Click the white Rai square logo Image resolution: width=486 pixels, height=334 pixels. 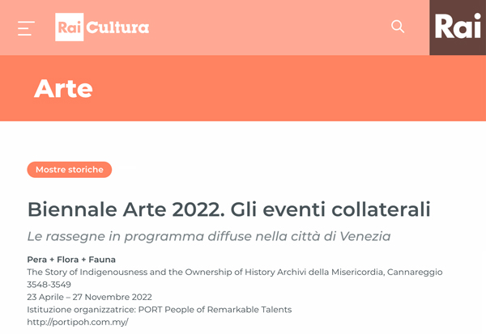tap(70, 27)
